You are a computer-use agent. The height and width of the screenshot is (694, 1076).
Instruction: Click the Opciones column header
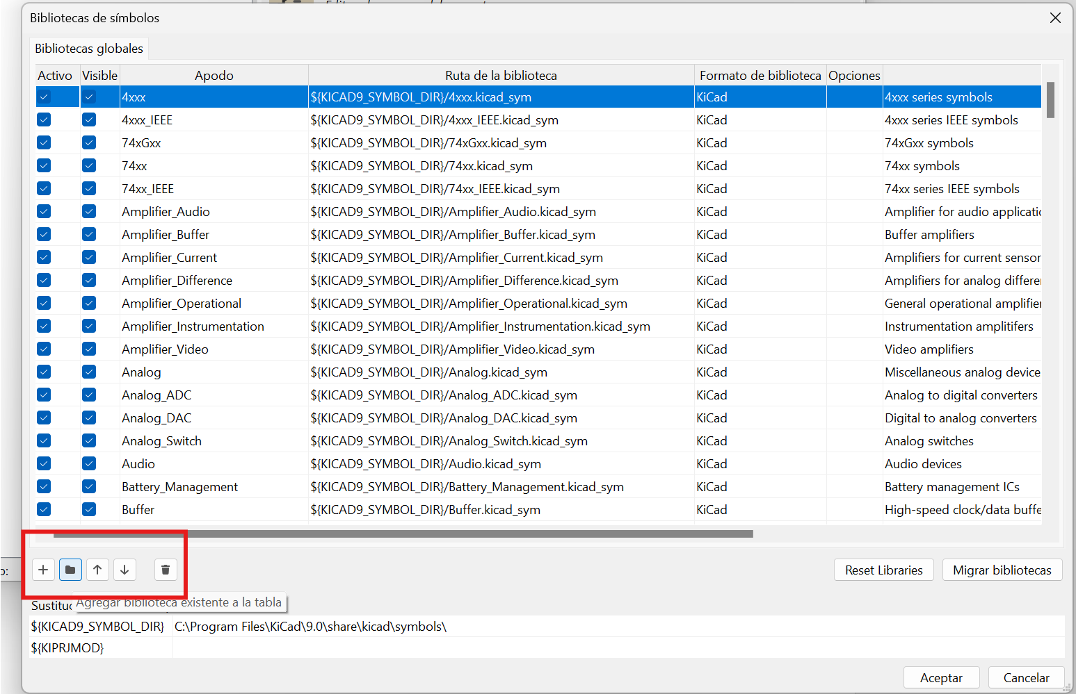pyautogui.click(x=854, y=75)
